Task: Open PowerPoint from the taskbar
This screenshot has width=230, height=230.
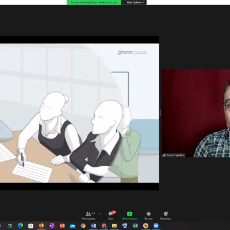Action: coord(62,226)
